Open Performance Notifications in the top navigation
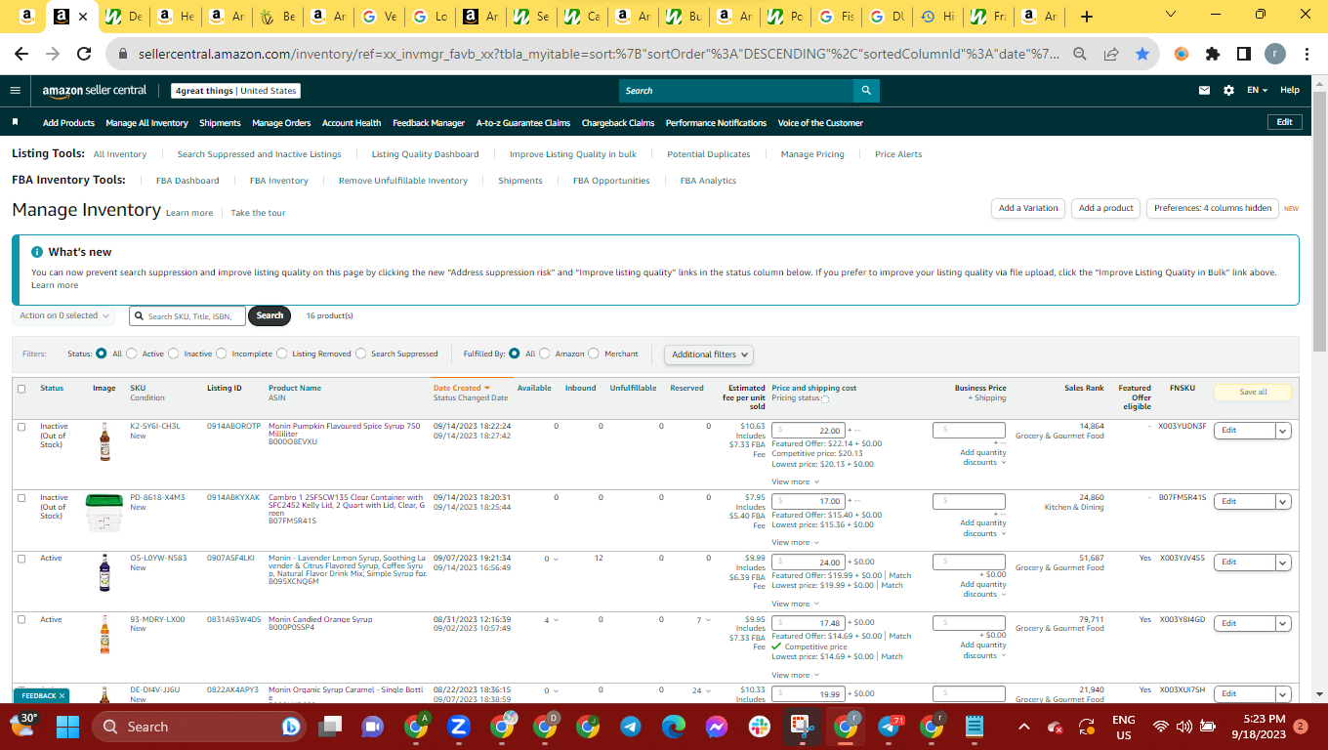The image size is (1328, 750). tap(716, 123)
